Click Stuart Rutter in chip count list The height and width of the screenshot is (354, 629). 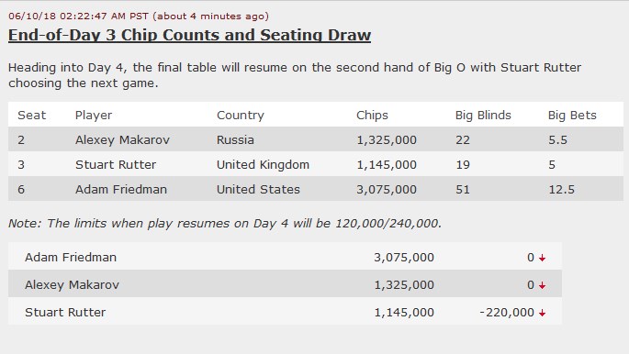[x=65, y=313]
